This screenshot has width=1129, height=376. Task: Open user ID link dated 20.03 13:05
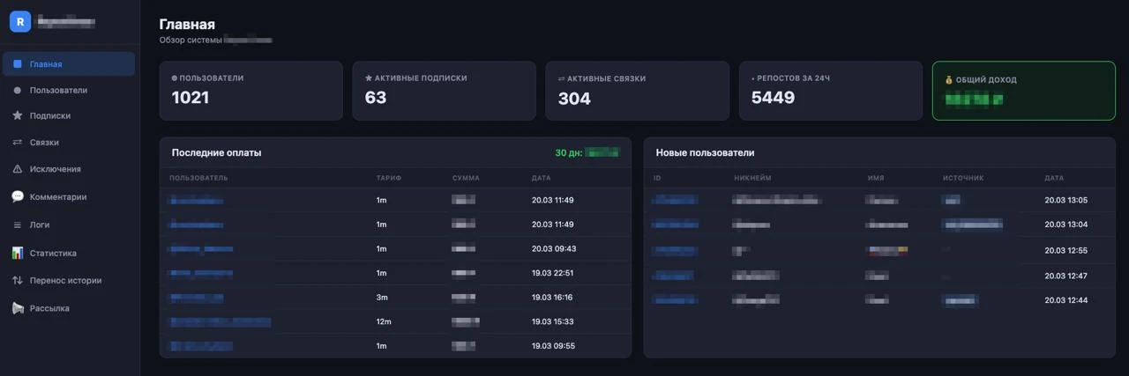pos(676,200)
